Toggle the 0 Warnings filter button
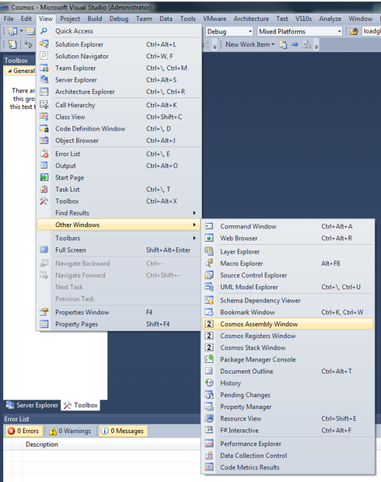This screenshot has height=482, width=381. (x=70, y=431)
